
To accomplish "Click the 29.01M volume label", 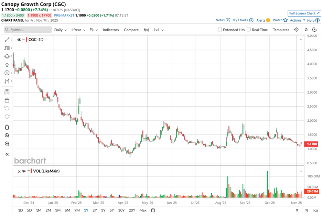I will coord(312,191).
